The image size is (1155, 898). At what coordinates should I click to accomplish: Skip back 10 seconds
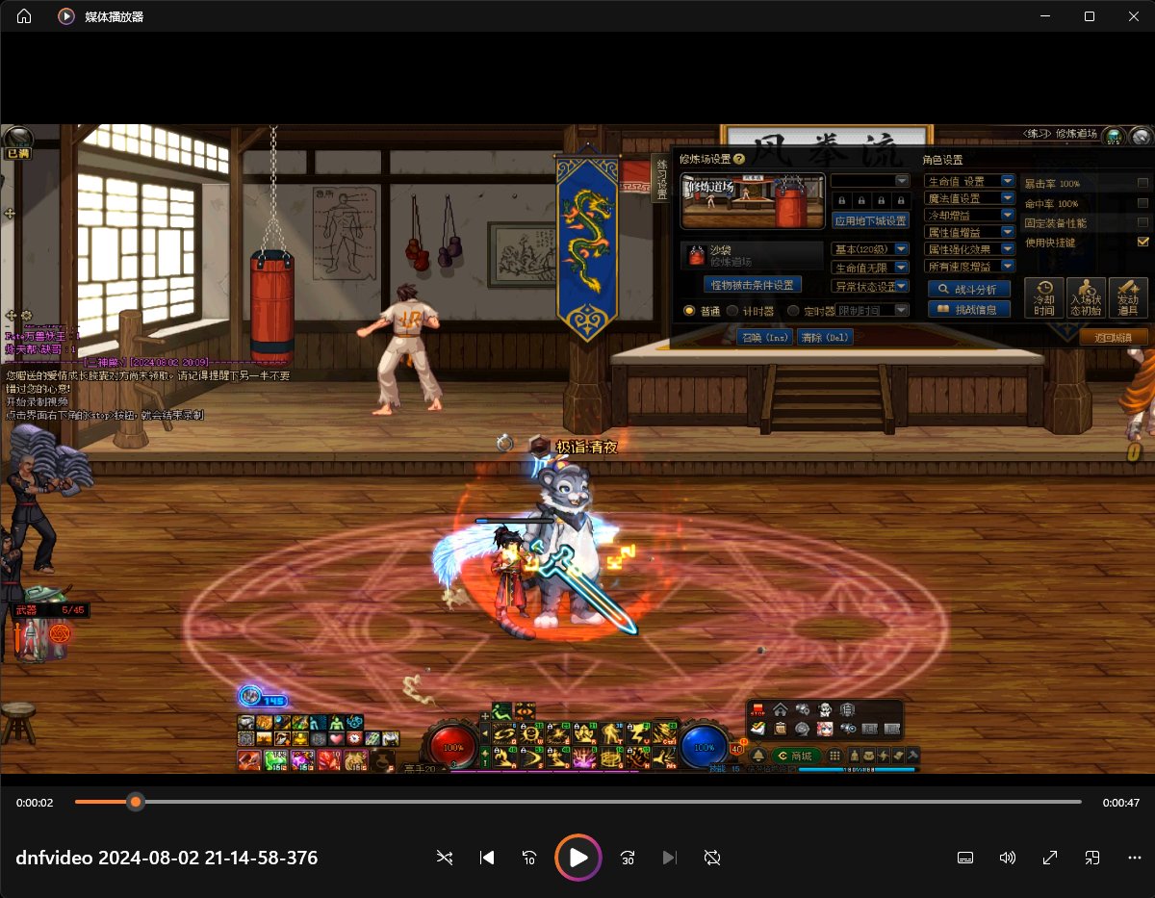(529, 858)
